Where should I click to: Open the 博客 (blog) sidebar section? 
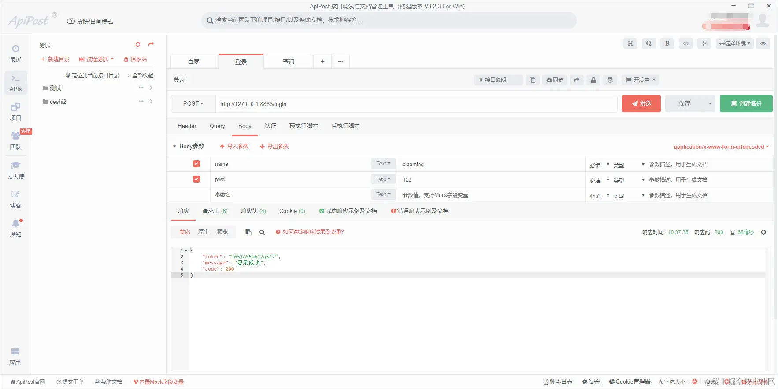pyautogui.click(x=15, y=199)
